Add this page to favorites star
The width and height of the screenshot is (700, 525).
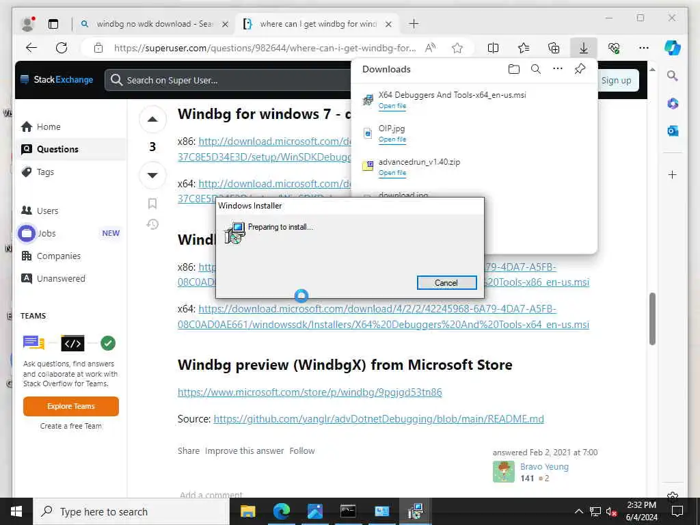457,48
